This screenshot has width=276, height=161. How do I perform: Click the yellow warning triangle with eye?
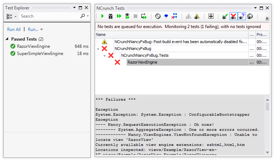197,16
